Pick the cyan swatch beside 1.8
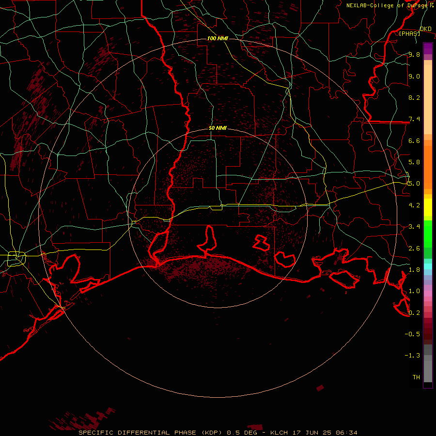 click(428, 266)
